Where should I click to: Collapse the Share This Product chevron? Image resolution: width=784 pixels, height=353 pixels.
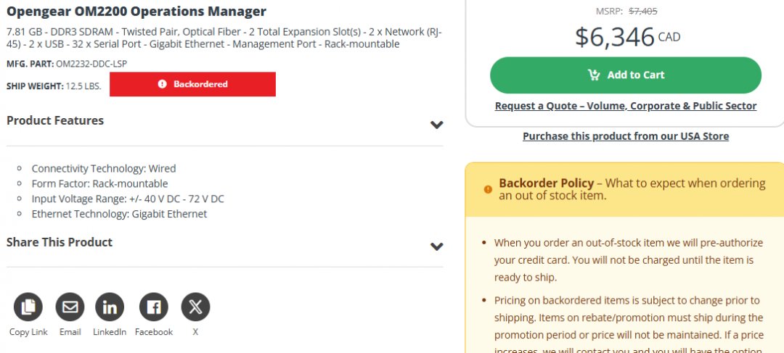click(x=436, y=246)
